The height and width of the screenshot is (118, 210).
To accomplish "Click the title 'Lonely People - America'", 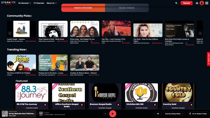I will [16, 39].
